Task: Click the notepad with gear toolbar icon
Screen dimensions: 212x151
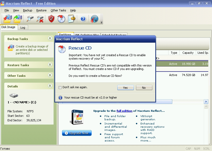Action: pyautogui.click(x=72, y=19)
